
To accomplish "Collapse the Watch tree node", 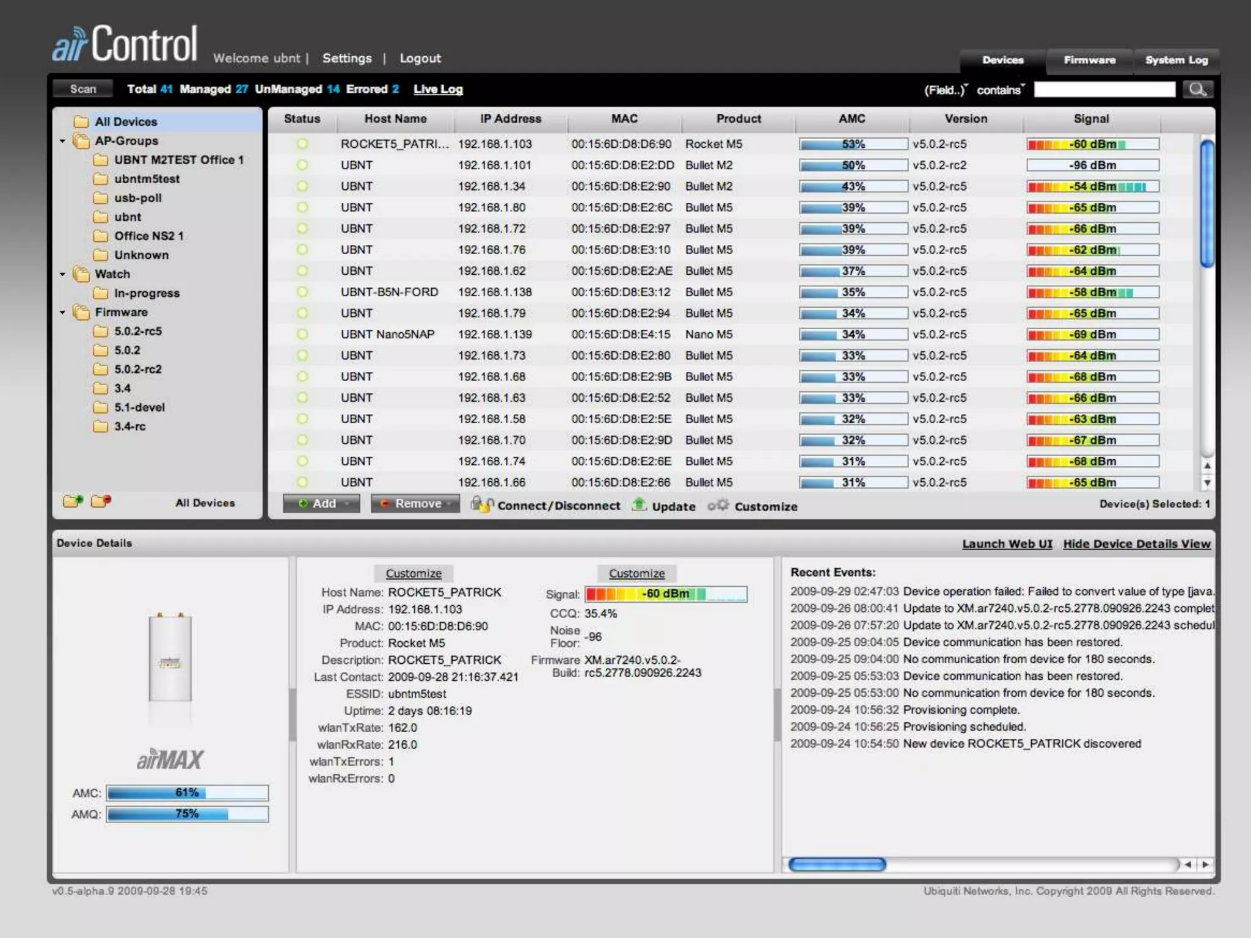I will 62,274.
